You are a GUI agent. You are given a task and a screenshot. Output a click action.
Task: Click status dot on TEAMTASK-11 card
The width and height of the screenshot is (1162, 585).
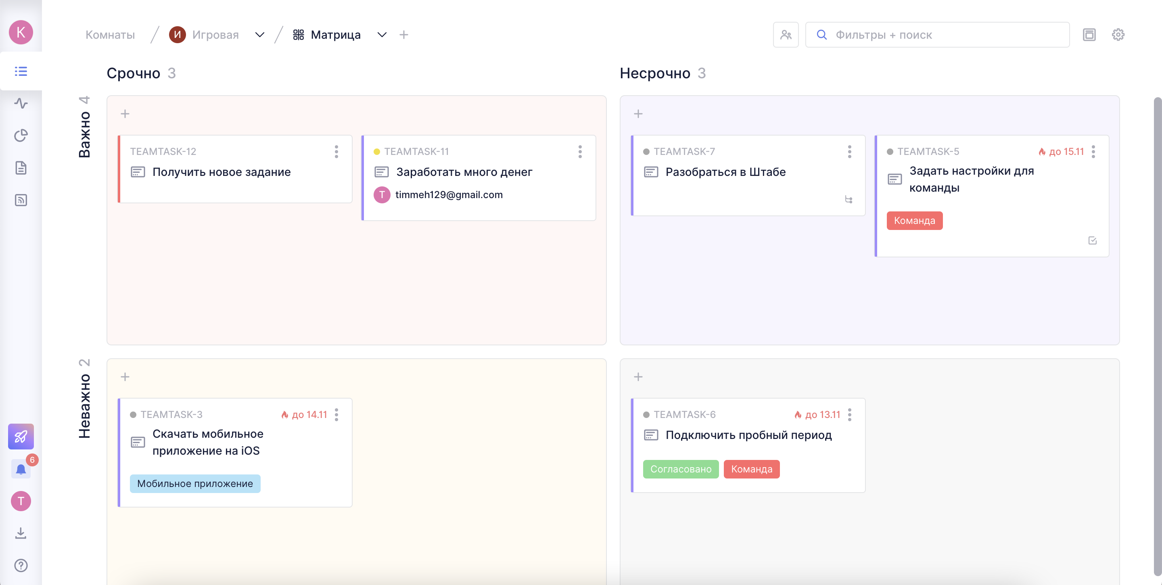pyautogui.click(x=377, y=152)
